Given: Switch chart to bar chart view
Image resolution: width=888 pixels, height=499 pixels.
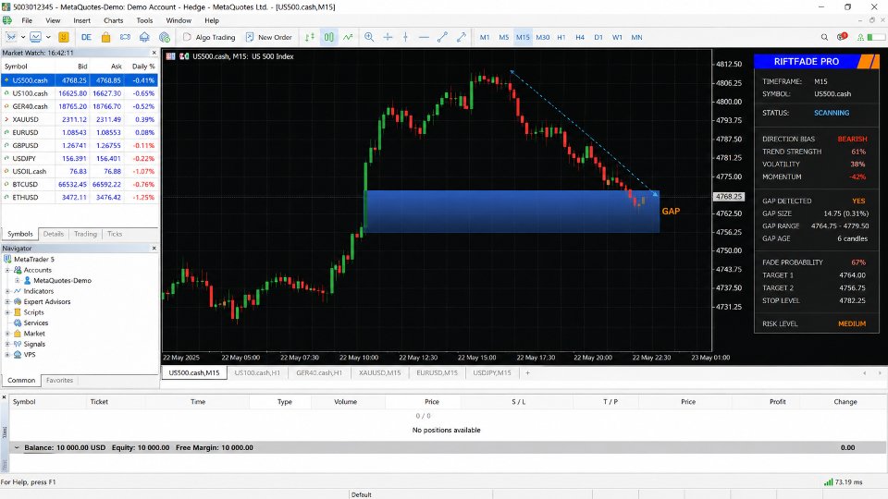Looking at the screenshot, I should click(310, 37).
